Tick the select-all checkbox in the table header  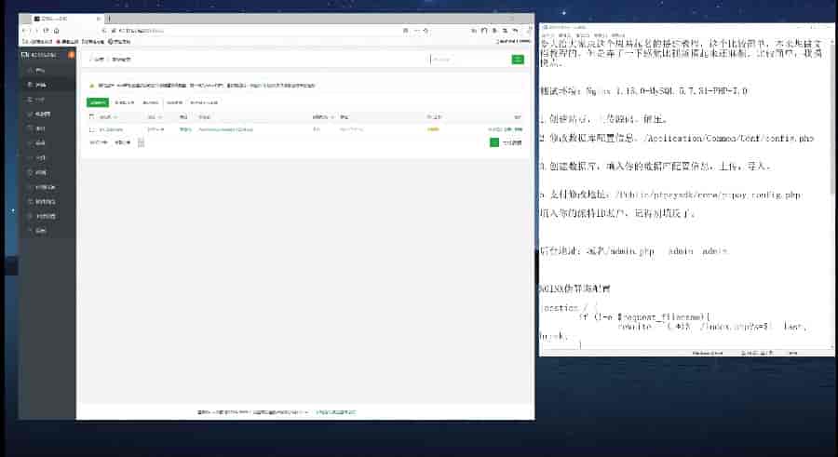pyautogui.click(x=91, y=117)
